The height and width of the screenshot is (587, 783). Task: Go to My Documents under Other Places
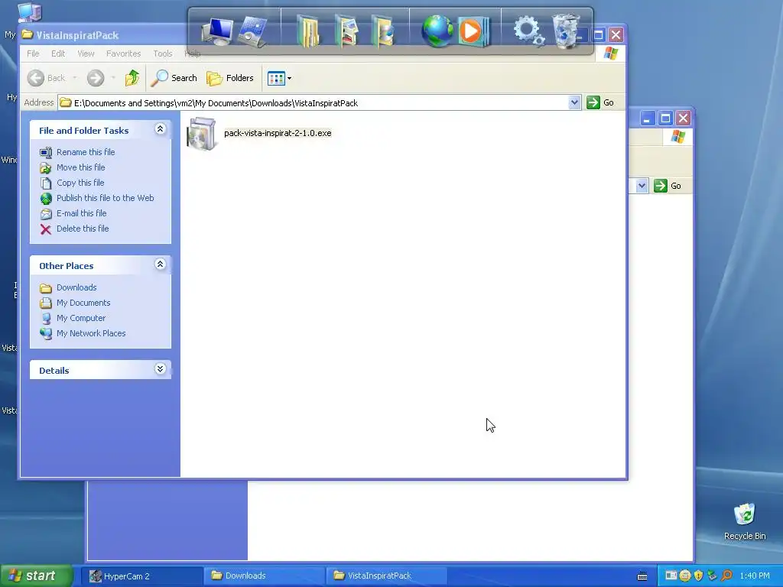pos(83,303)
